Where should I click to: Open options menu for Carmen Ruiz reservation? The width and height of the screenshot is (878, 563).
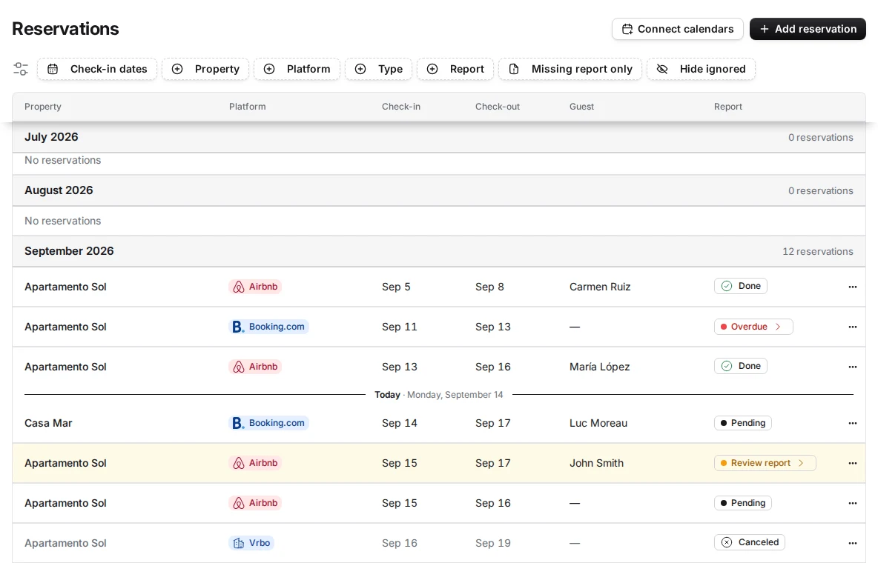tap(852, 287)
